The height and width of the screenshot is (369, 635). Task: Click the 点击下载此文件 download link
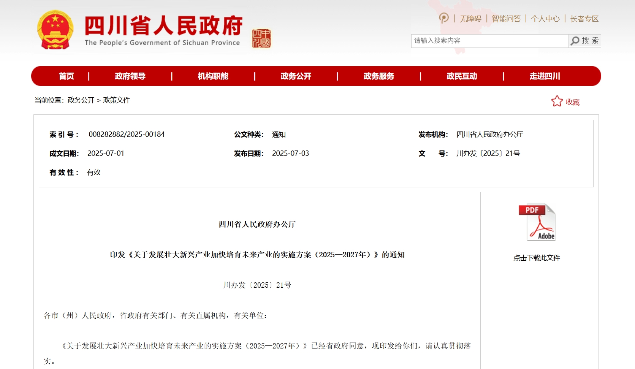[x=537, y=258]
